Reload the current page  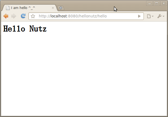pos(23,16)
